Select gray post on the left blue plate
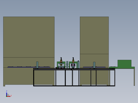This screenshot has height=103, width=138. coord(37,65)
